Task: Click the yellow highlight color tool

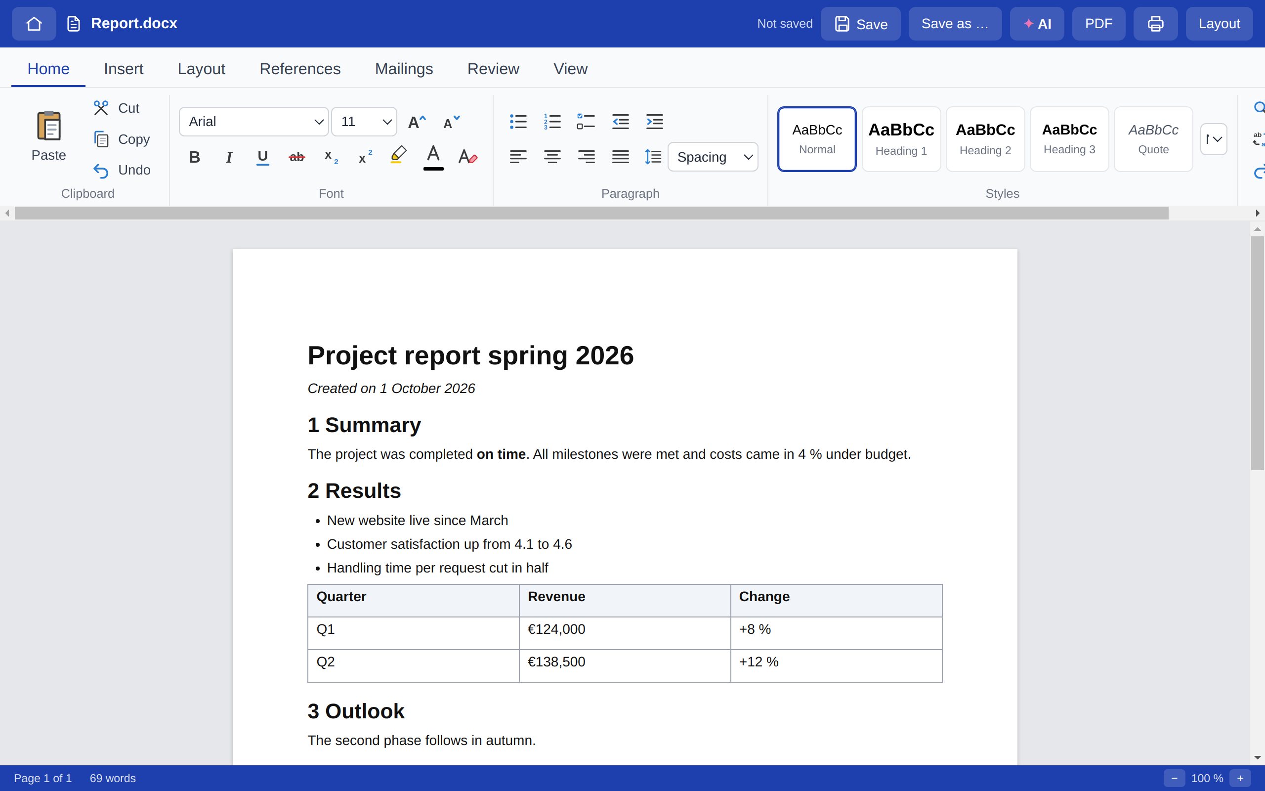Action: point(398,155)
